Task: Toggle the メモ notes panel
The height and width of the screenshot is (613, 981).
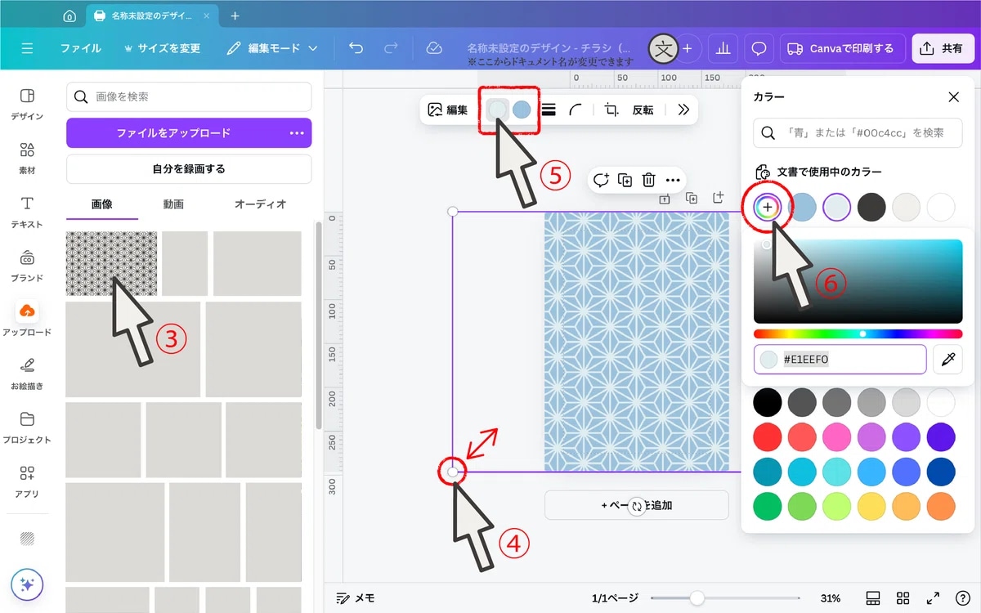Action: pyautogui.click(x=356, y=598)
